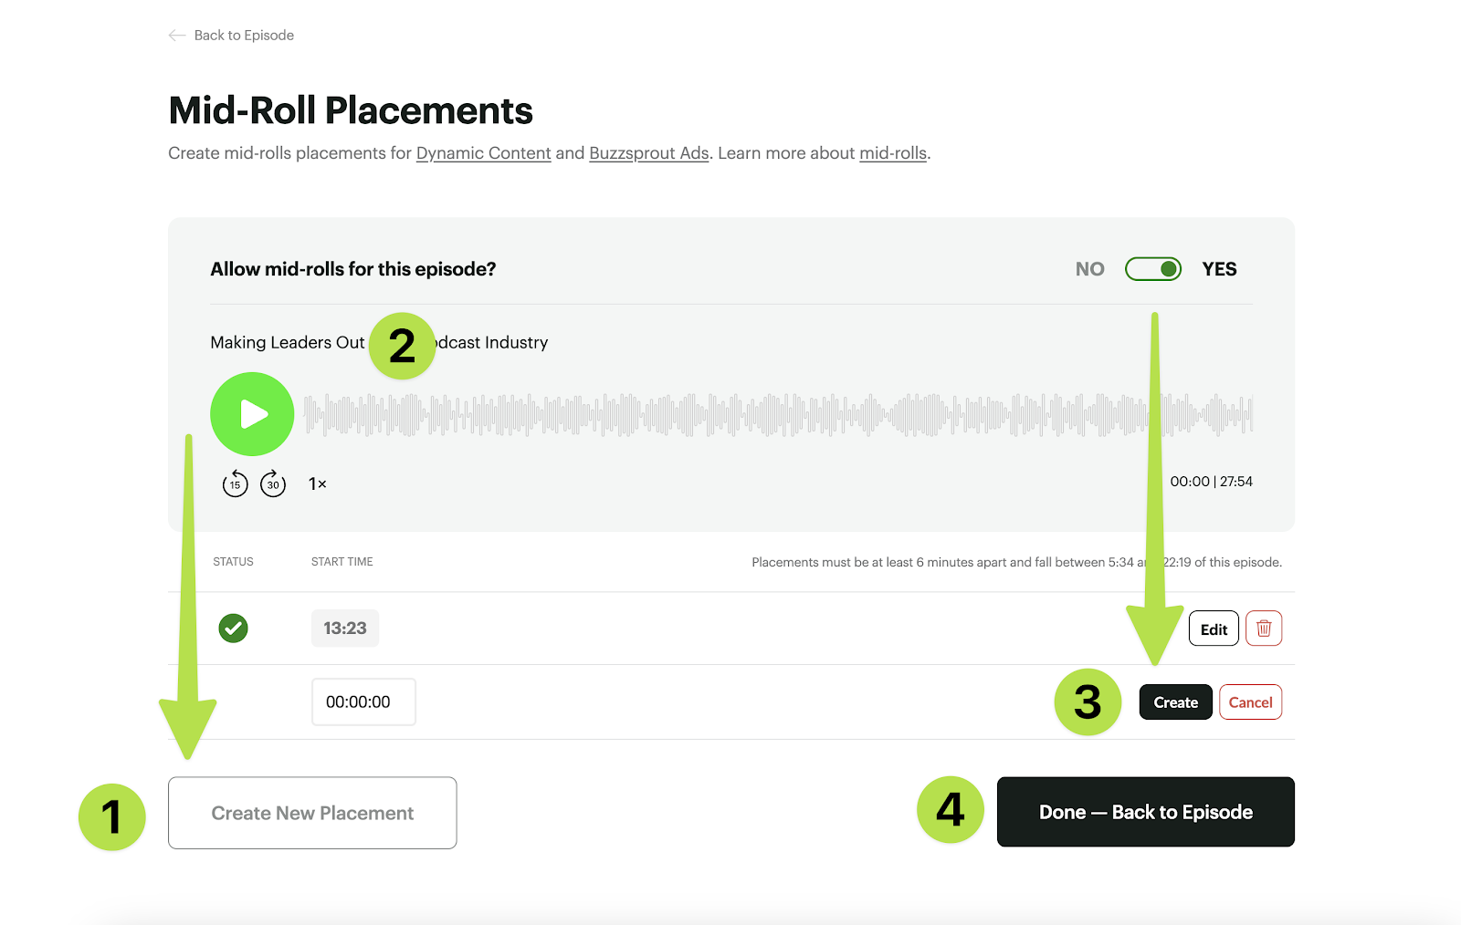Edit the 13:23 placement
The height and width of the screenshot is (925, 1461).
click(x=1214, y=629)
